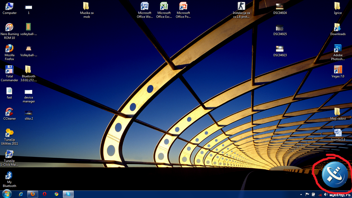Image resolution: width=352 pixels, height=198 pixels.
Task: Show hidden system tray icons arrow
Action: 301,194
